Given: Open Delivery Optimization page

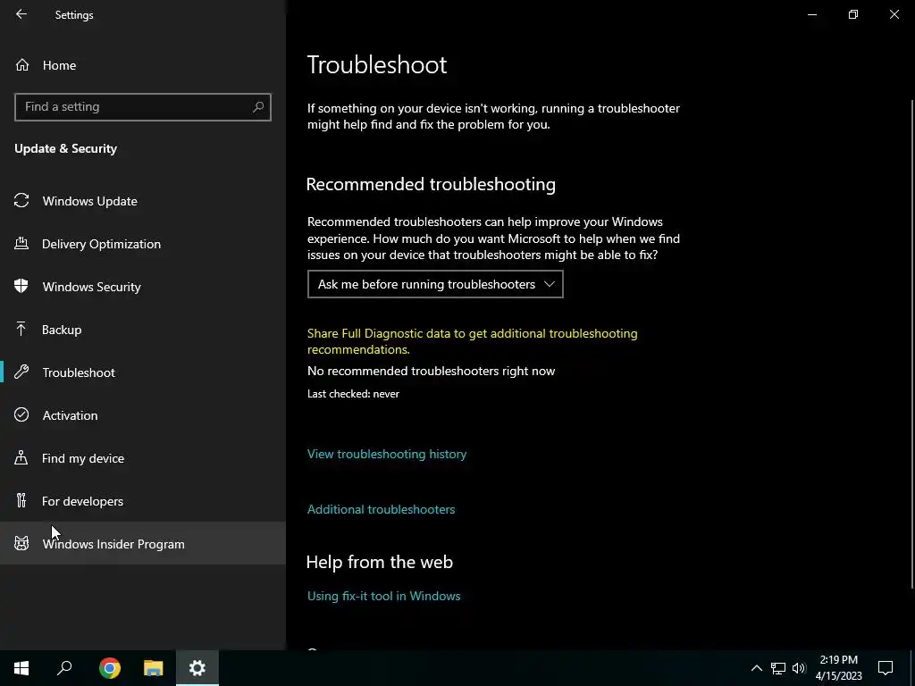Looking at the screenshot, I should pyautogui.click(x=143, y=244).
